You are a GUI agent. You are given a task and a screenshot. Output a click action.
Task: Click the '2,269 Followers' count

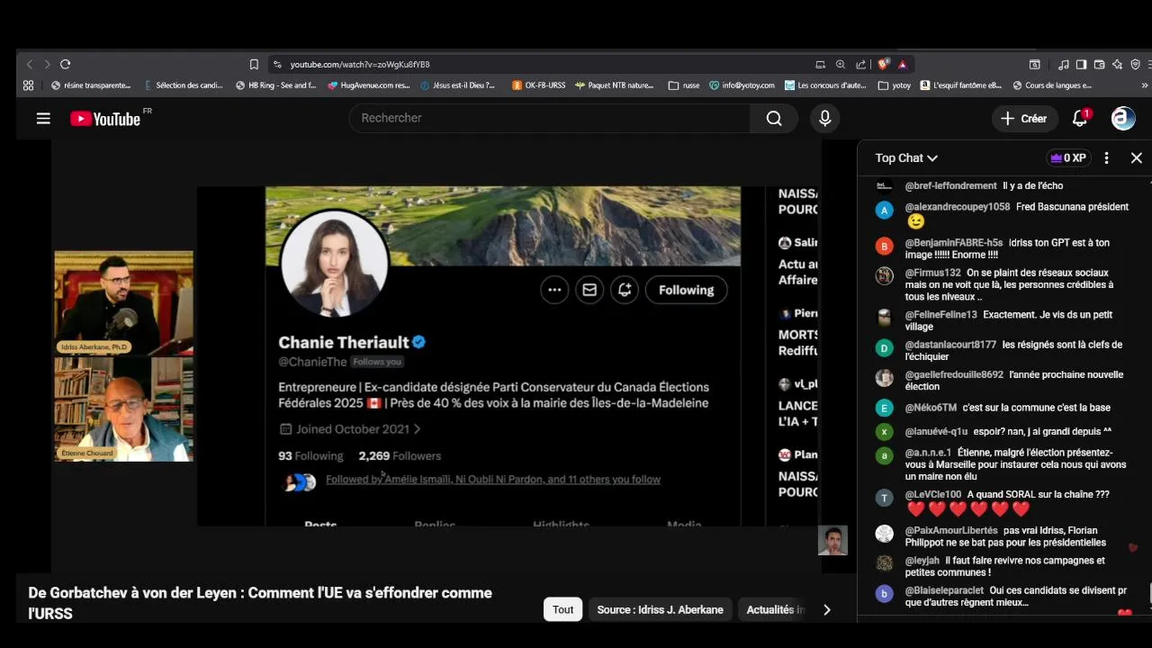pos(400,455)
